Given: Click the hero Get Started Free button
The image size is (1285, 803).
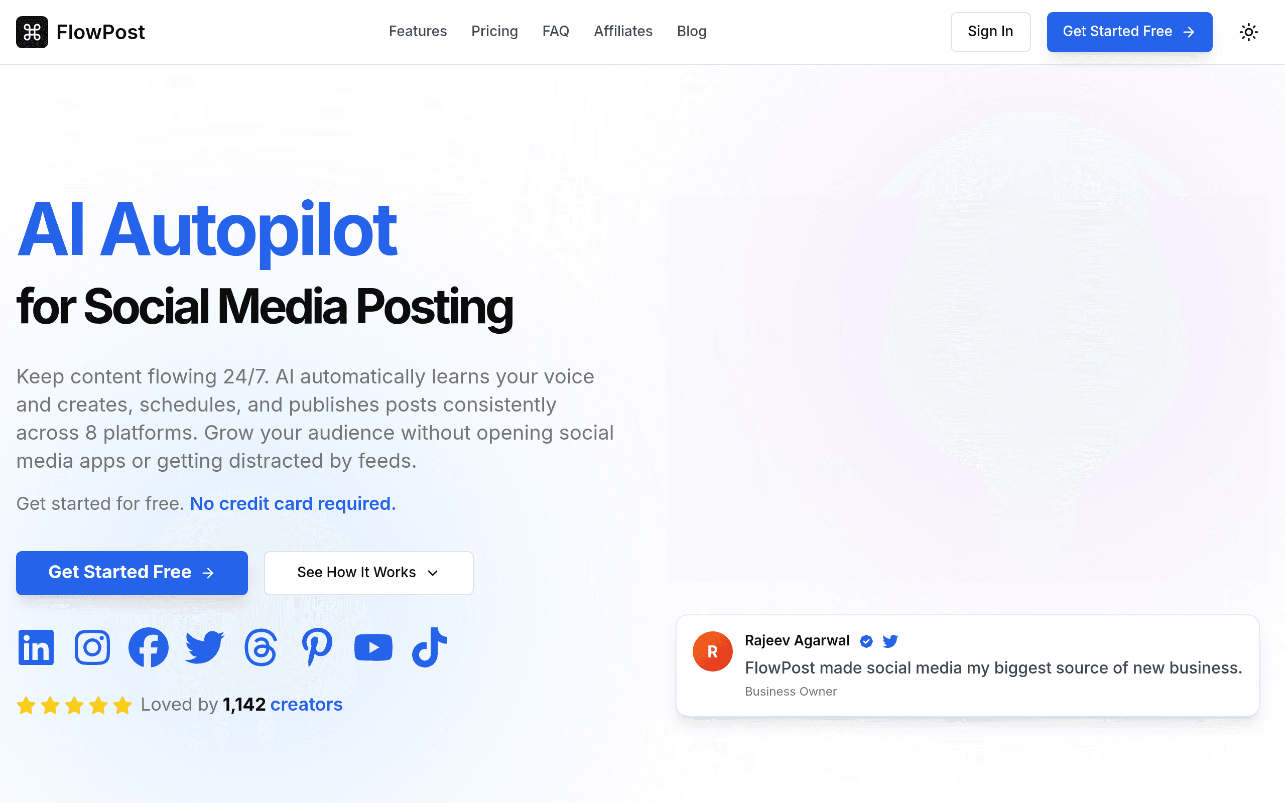Looking at the screenshot, I should tap(132, 573).
